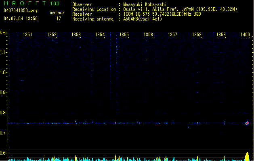This screenshot has width=254, height=161.
Task: Click the 0.9 kHz axis label
Action: pos(3,93)
